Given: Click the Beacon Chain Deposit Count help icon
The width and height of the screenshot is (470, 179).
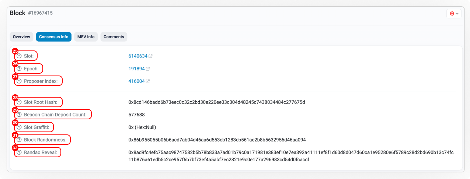Looking at the screenshot, I should 19,115.
